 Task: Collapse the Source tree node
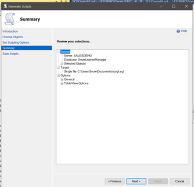58,52
